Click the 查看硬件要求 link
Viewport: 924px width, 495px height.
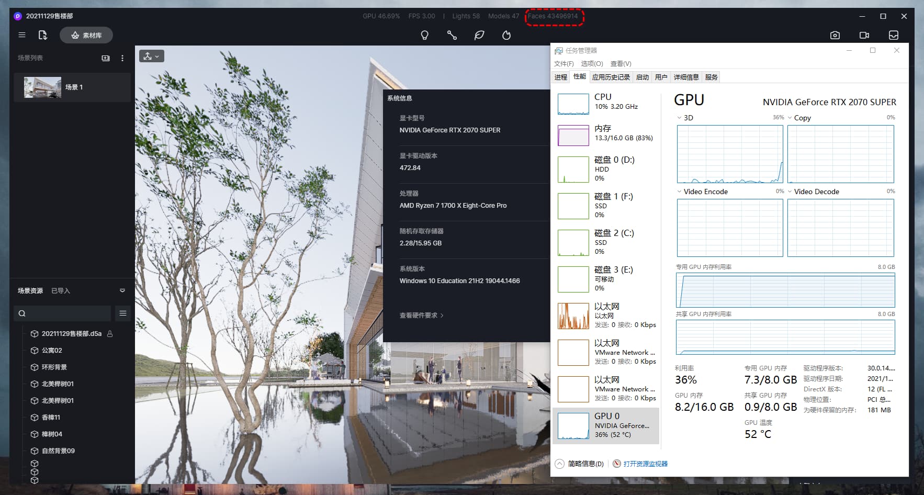tap(421, 316)
